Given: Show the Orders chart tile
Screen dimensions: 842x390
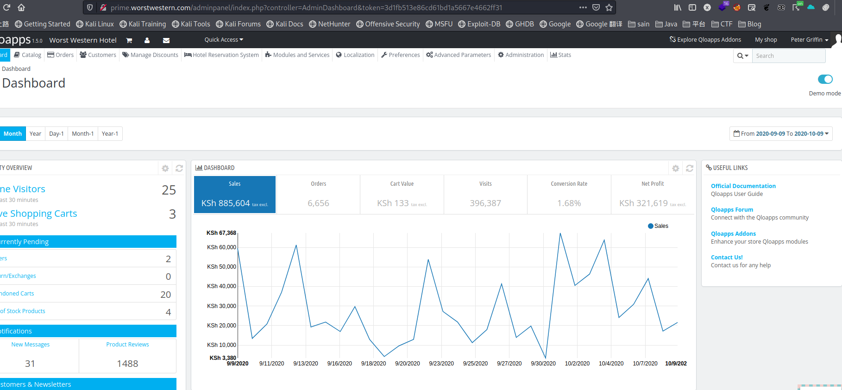Looking at the screenshot, I should pos(318,195).
